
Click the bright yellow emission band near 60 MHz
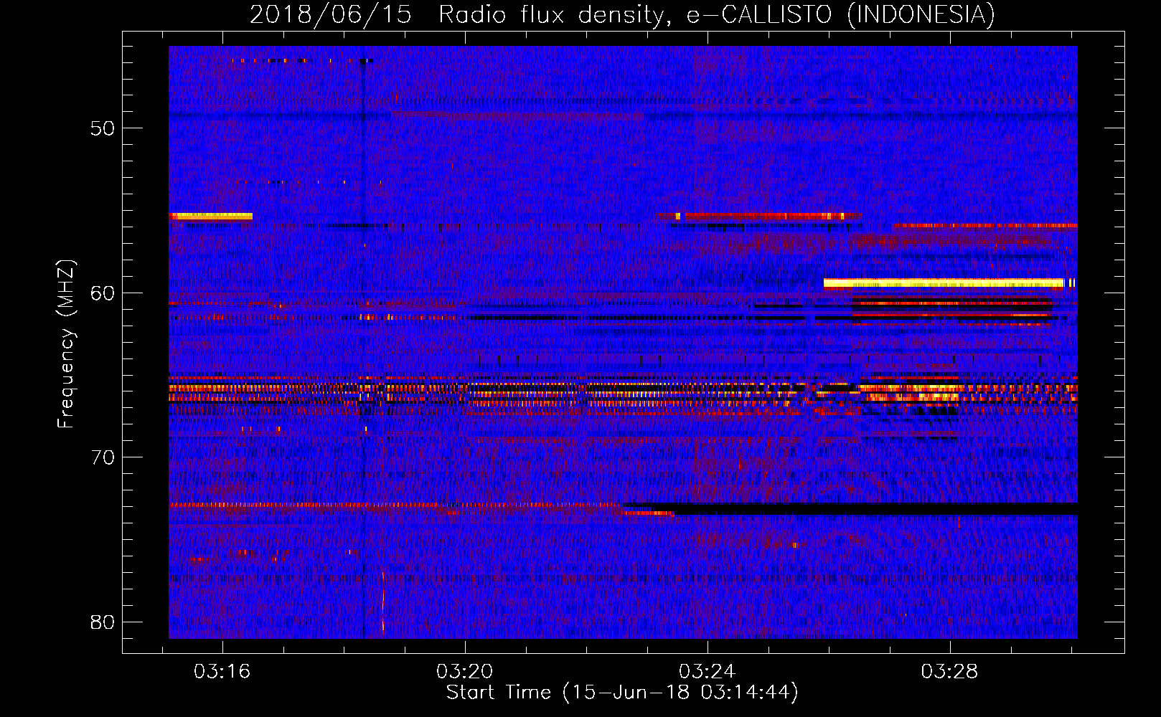(944, 282)
